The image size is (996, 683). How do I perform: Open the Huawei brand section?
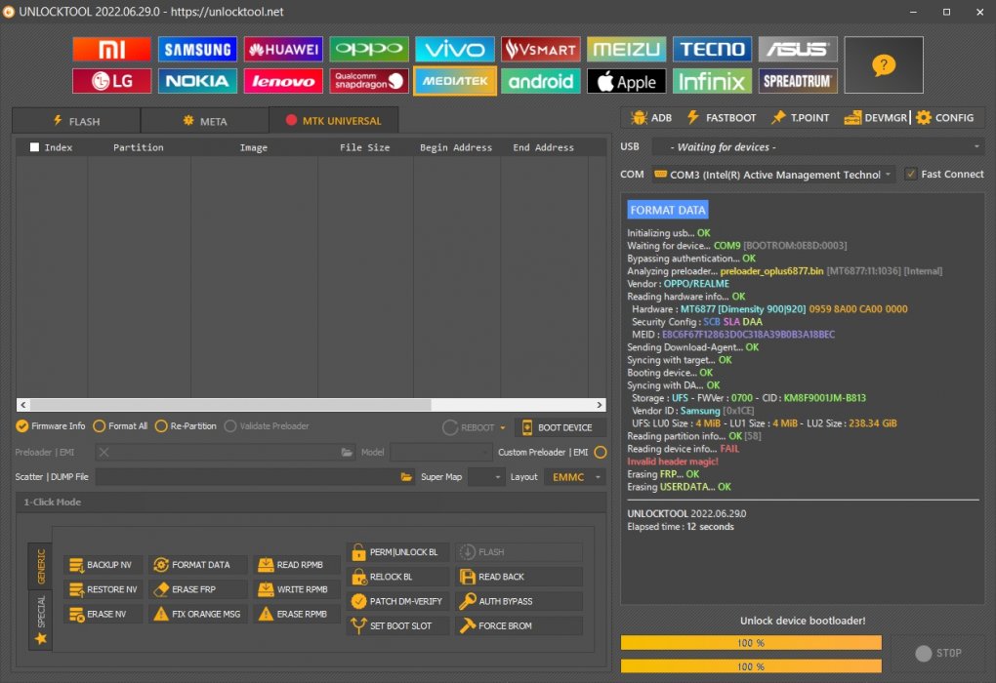pyautogui.click(x=283, y=49)
